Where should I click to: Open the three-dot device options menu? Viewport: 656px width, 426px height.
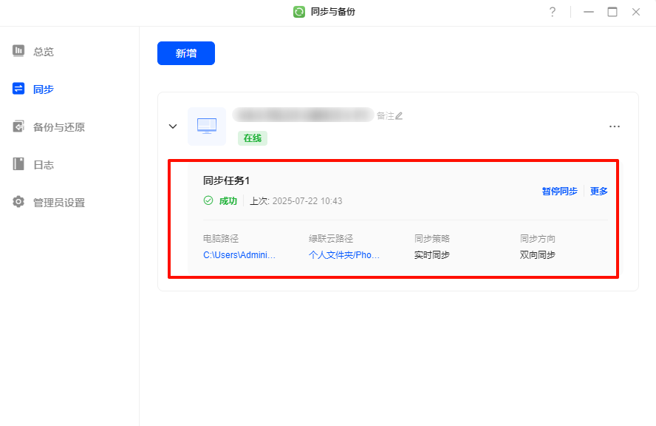[x=615, y=126]
